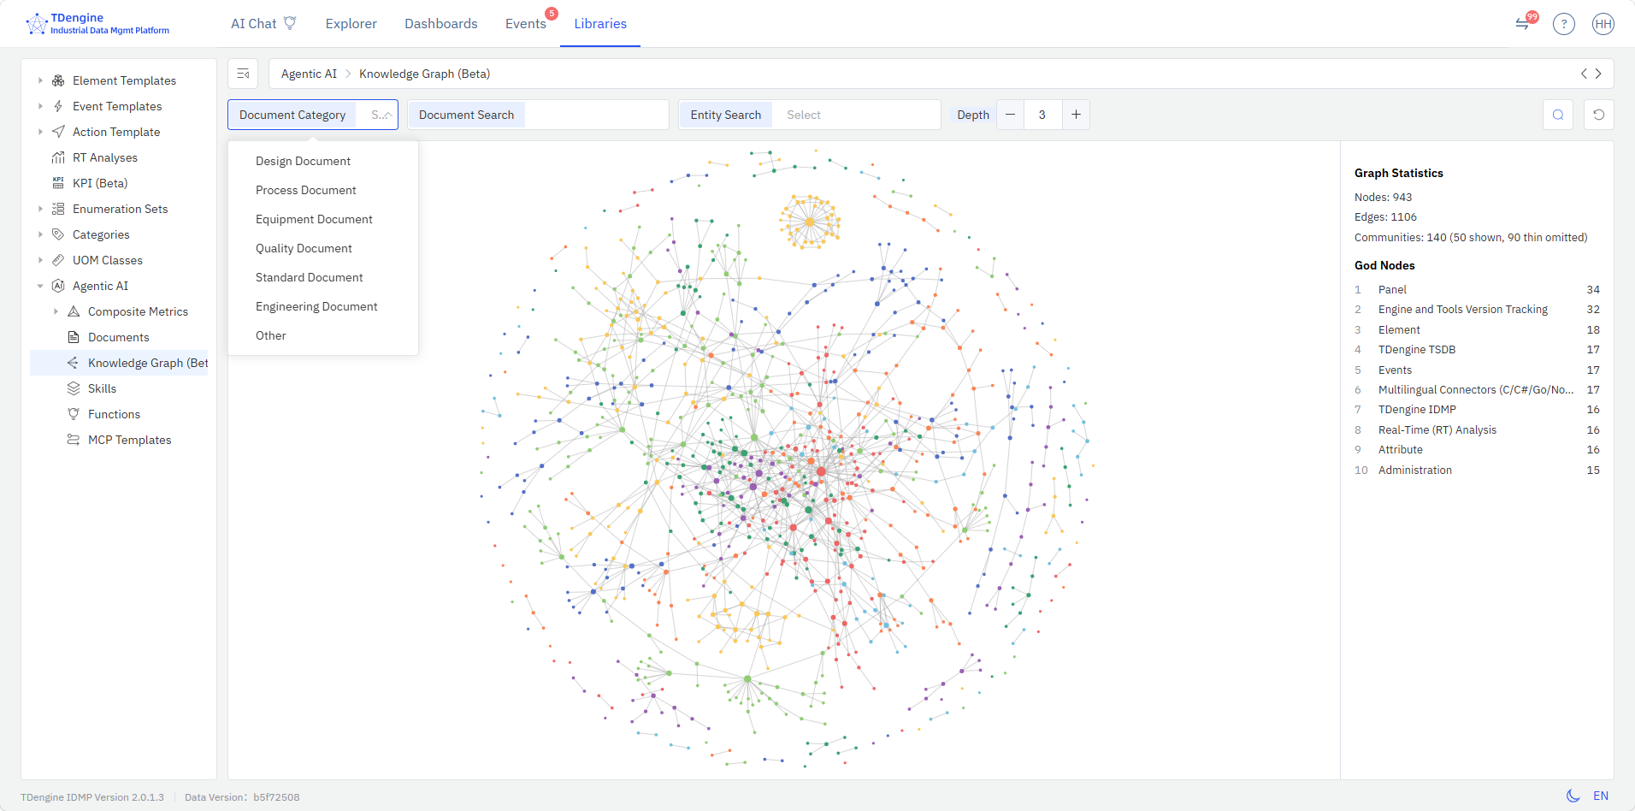The image size is (1635, 811).
Task: Click the UOM Classes ruler icon
Action: [58, 260]
